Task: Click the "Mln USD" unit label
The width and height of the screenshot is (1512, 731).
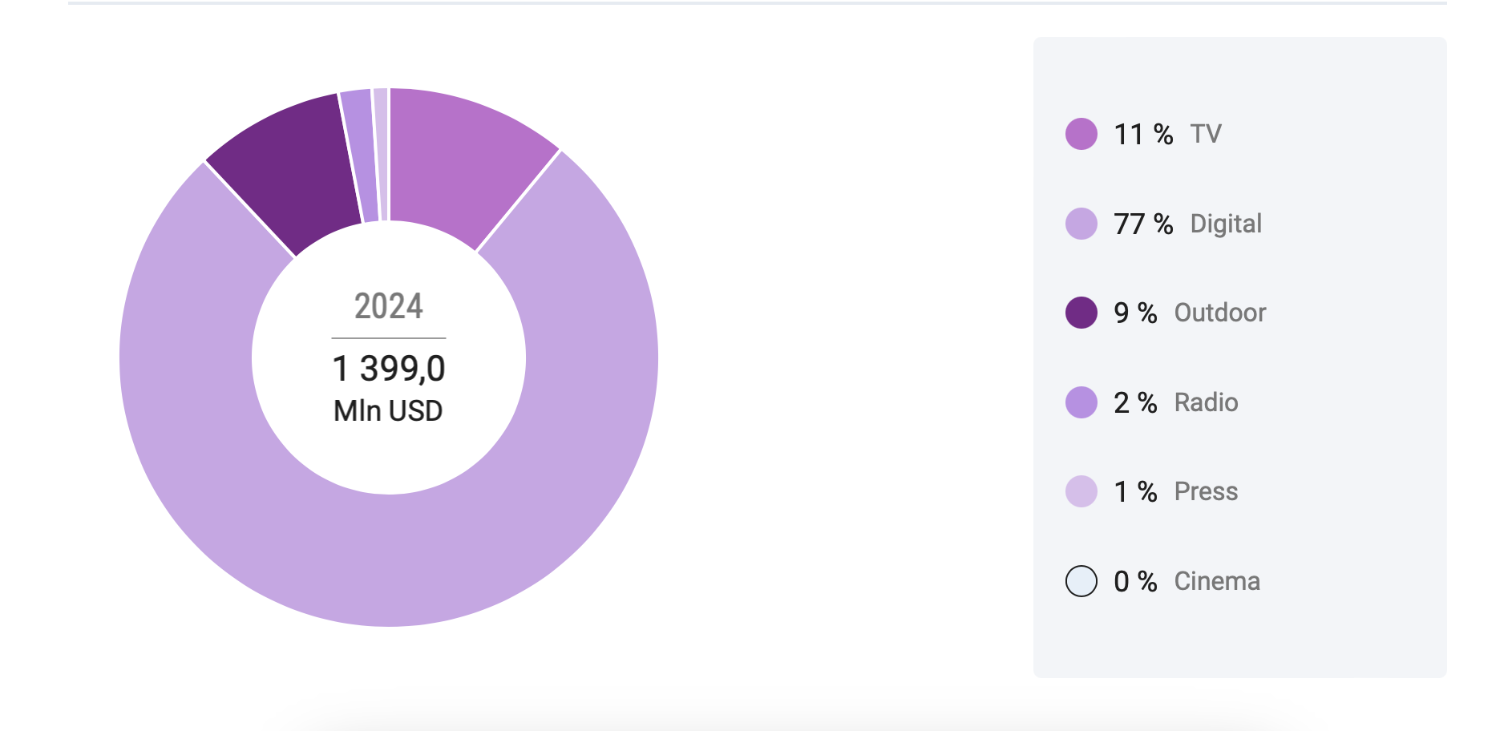Action: pyautogui.click(x=389, y=411)
